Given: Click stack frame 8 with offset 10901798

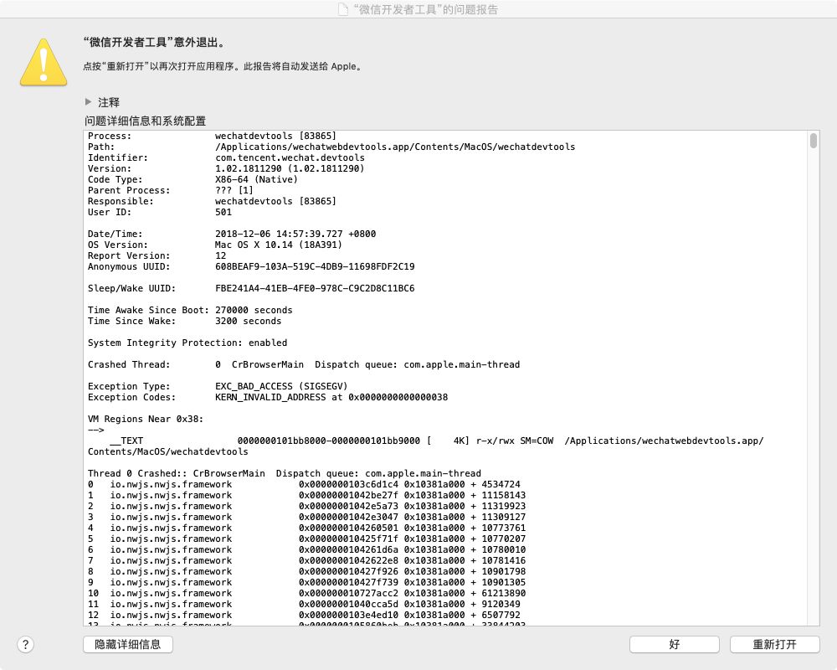Looking at the screenshot, I should click(x=306, y=571).
